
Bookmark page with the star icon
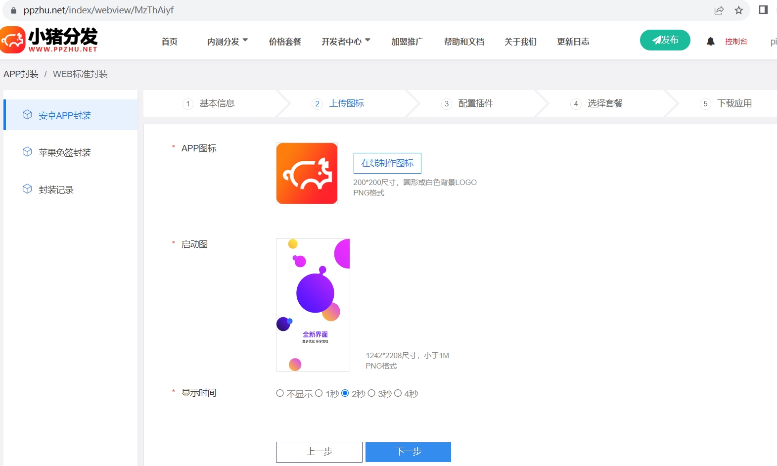(x=738, y=10)
